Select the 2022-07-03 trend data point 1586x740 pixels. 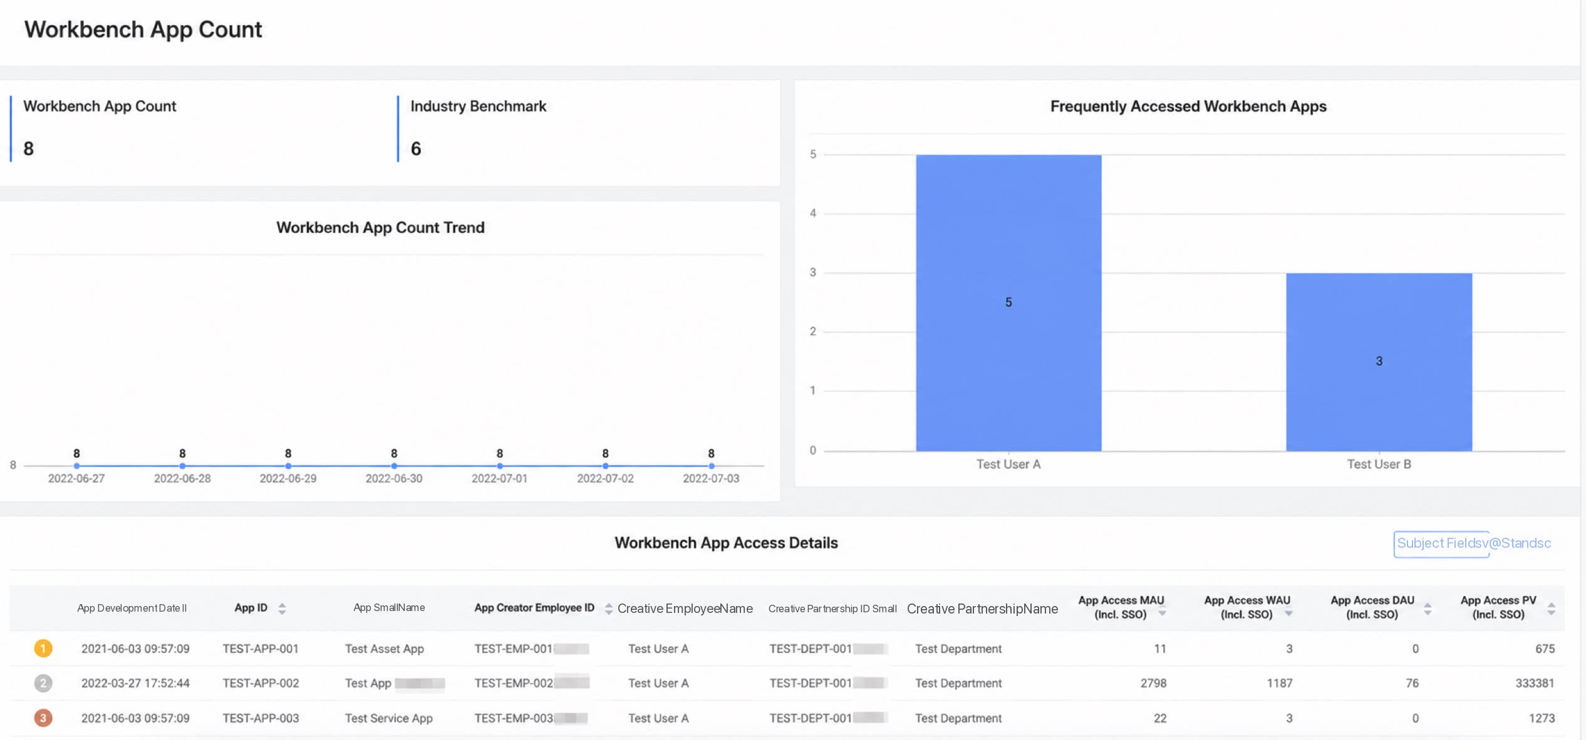tap(711, 466)
